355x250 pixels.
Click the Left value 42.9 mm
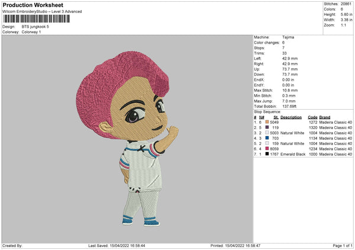(290, 58)
